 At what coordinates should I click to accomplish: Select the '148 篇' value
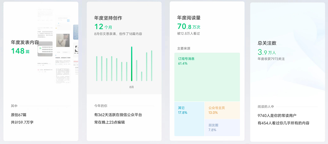(x=20, y=51)
